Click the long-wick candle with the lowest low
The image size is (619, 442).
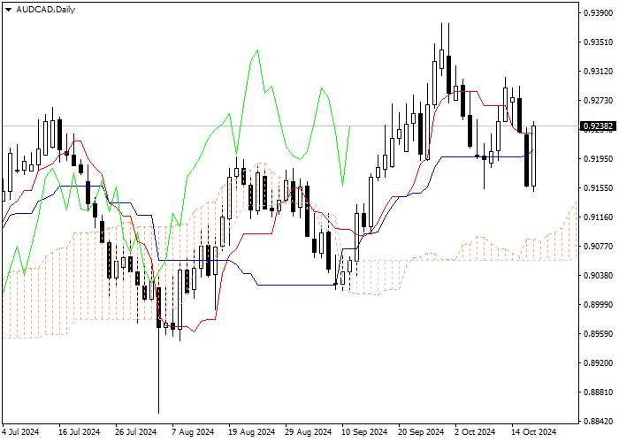pyautogui.click(x=158, y=351)
